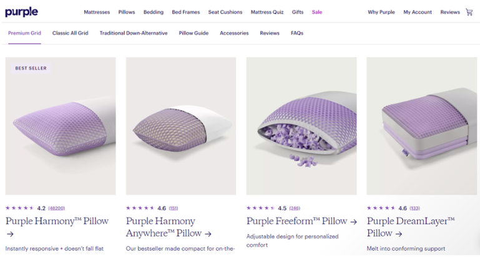Screen dimensions: 480x257
Task: Click the Purple logo
Action: click(x=21, y=12)
